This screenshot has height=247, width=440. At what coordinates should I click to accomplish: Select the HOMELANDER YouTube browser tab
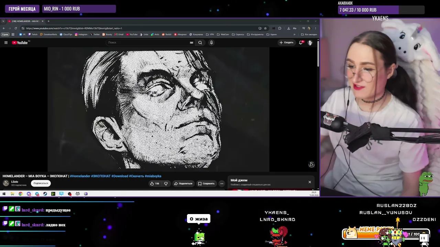click(x=26, y=21)
